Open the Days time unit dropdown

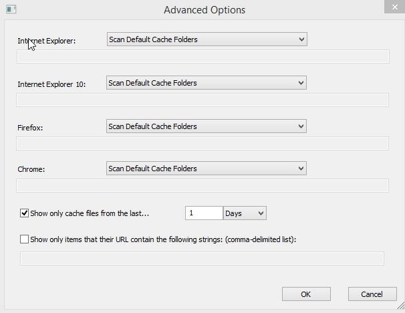[245, 213]
